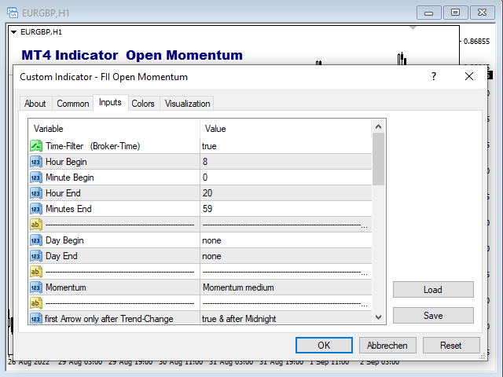
Task: Switch to the About tab
Action: pos(35,104)
